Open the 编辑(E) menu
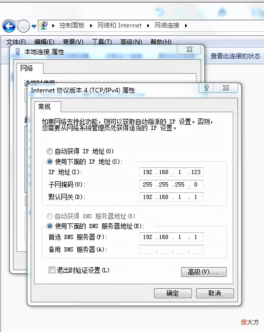 click(44, 42)
